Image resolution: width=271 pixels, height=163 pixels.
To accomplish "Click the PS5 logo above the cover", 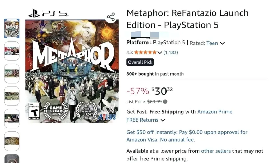I will pos(48,13).
